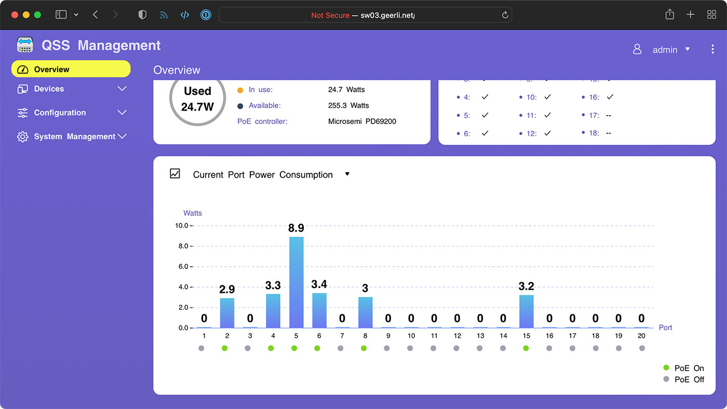Click the Safari forward arrow
This screenshot has height=409, width=727.
(x=115, y=15)
